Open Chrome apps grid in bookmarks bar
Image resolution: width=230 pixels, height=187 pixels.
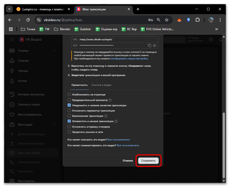point(11,29)
